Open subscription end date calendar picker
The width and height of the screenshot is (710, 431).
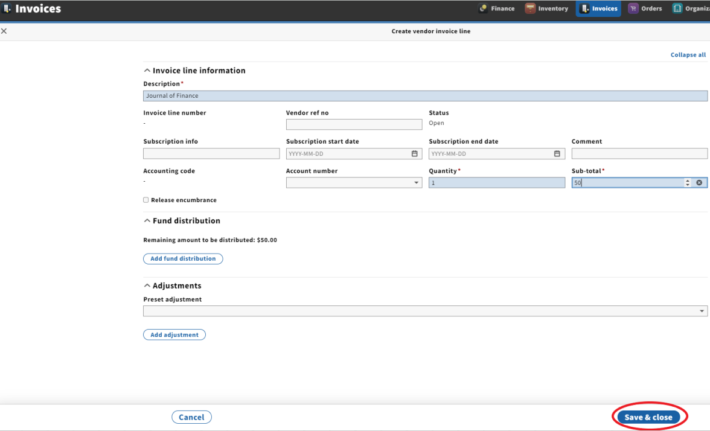pos(557,153)
